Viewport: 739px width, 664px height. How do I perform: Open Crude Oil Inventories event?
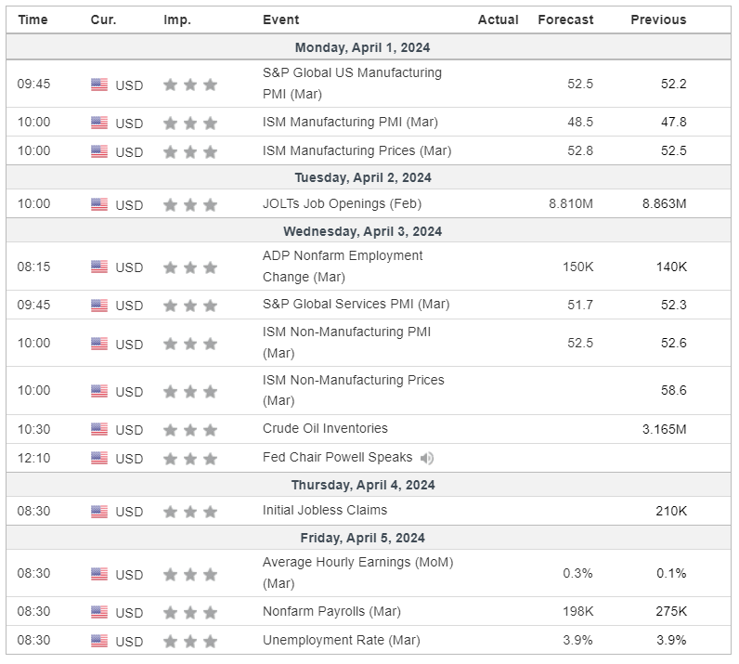(x=325, y=428)
